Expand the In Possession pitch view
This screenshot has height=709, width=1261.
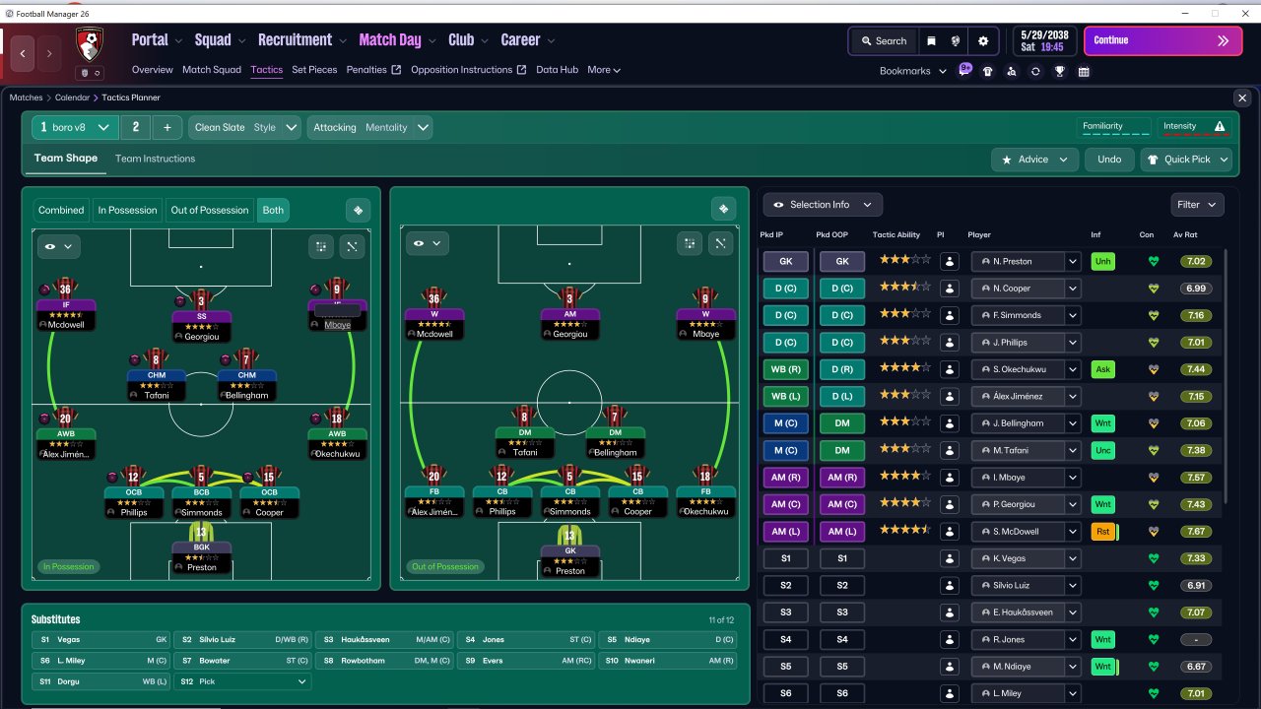tap(353, 246)
